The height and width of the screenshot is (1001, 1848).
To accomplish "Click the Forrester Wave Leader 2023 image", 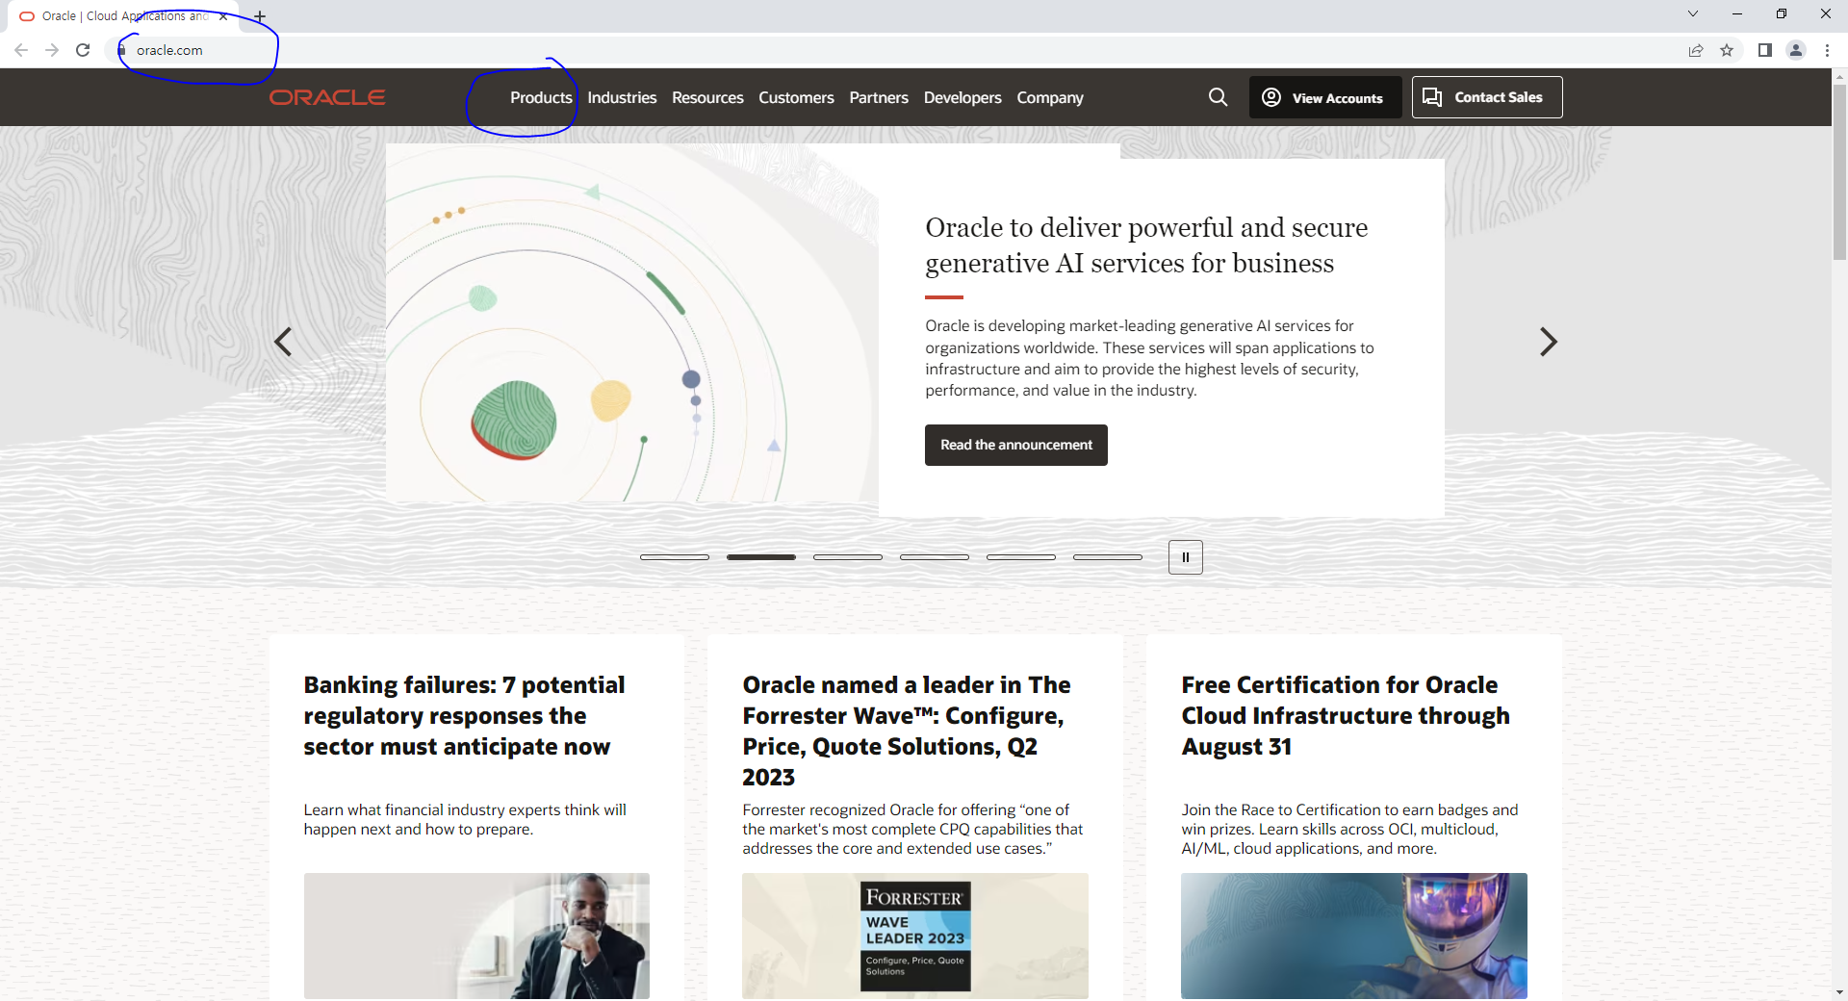I will point(915,936).
